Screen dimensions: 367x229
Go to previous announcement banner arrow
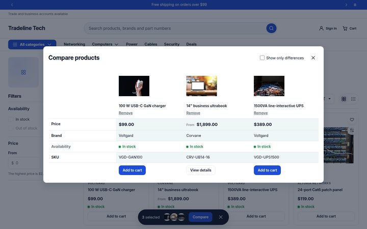[12, 5]
